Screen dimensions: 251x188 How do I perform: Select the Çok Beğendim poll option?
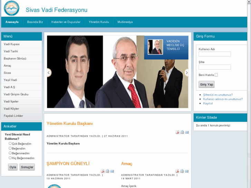tap(10, 144)
